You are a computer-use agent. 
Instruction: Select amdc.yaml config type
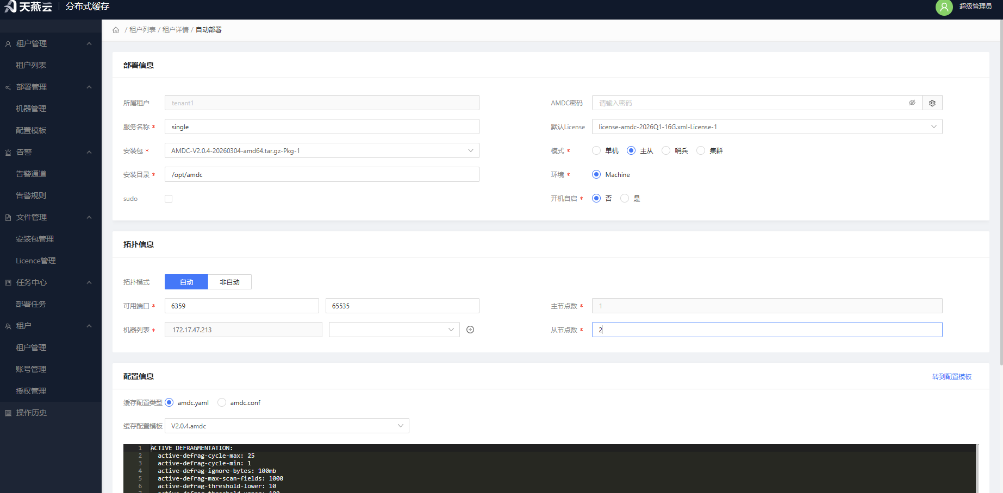point(169,402)
